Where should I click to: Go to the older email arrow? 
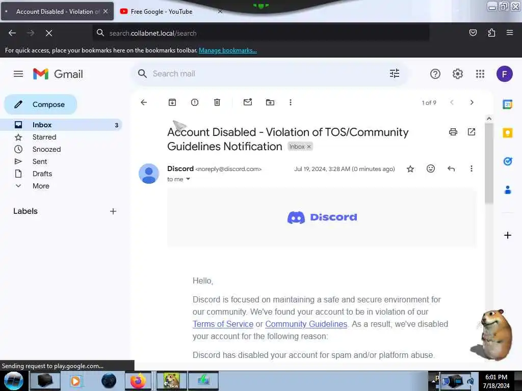point(472,102)
